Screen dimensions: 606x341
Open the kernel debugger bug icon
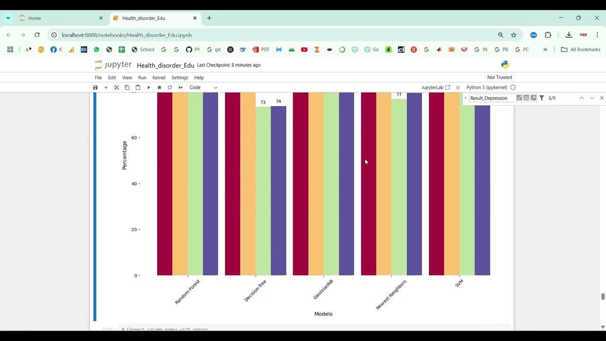(x=458, y=88)
